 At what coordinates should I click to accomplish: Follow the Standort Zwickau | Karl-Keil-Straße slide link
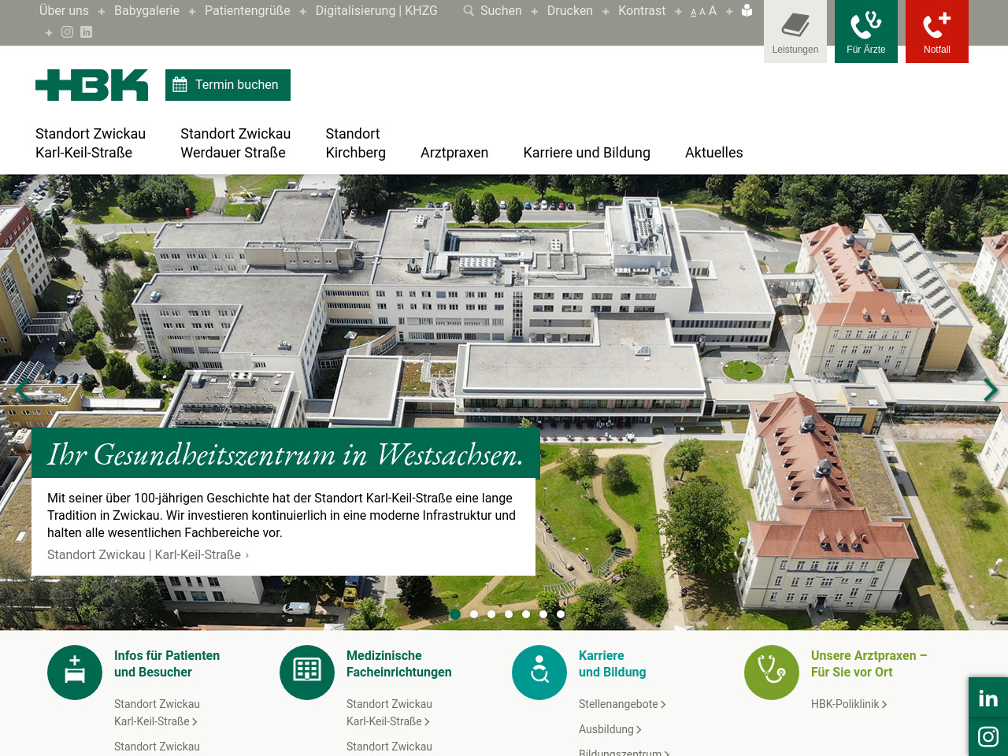(147, 555)
